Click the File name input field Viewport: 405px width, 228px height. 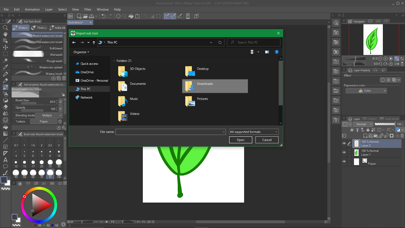pyautogui.click(x=169, y=132)
